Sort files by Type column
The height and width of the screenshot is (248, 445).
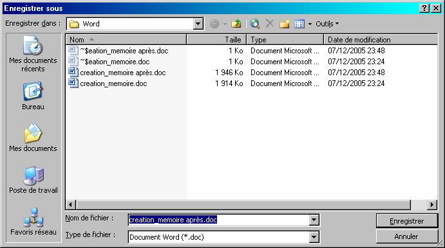coord(285,40)
